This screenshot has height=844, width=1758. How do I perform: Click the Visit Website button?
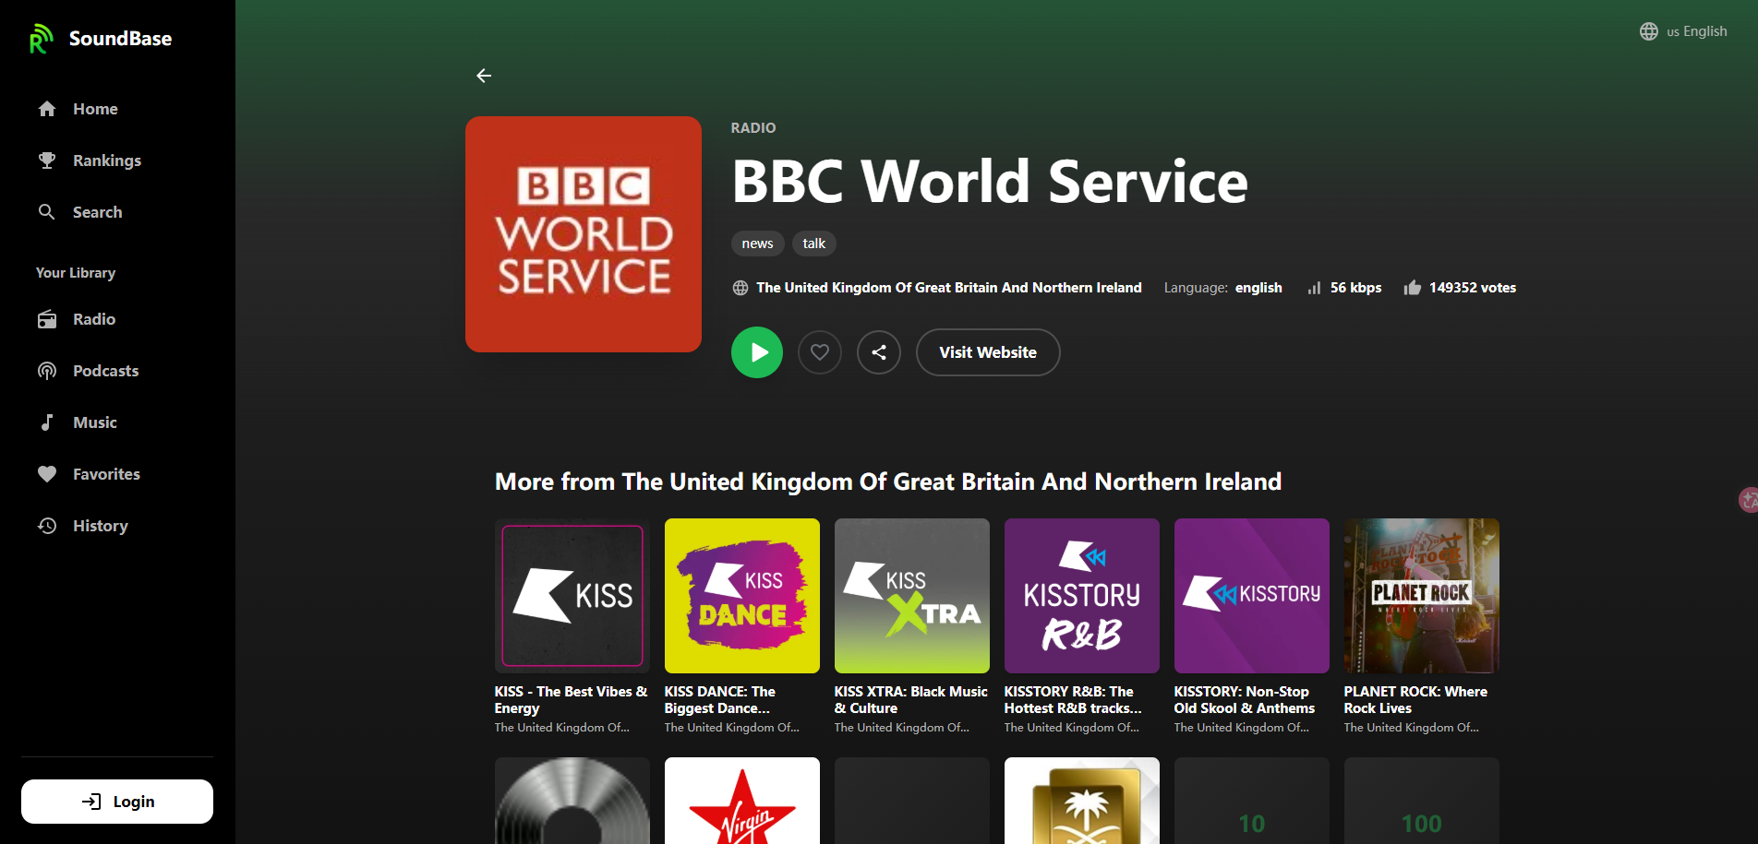point(988,352)
